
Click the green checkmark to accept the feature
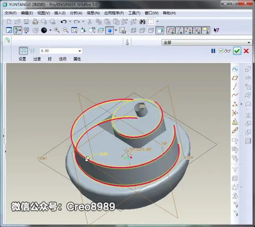pos(237,51)
